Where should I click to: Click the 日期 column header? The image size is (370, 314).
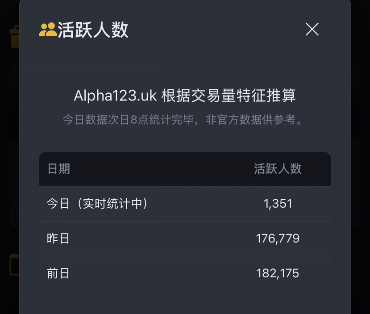click(x=58, y=169)
